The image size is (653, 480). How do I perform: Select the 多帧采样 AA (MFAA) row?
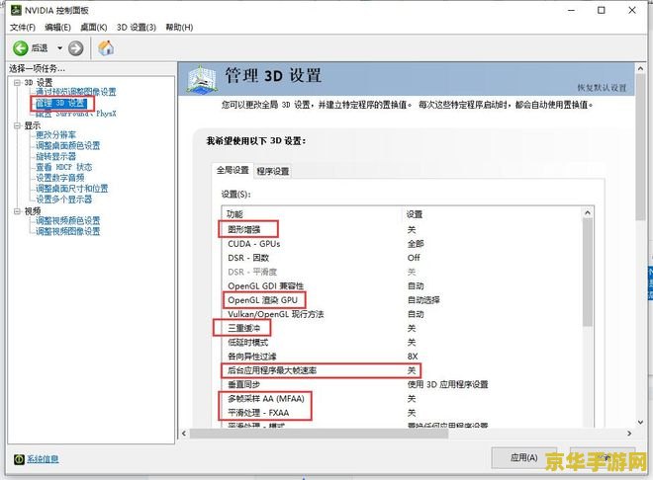(x=402, y=399)
